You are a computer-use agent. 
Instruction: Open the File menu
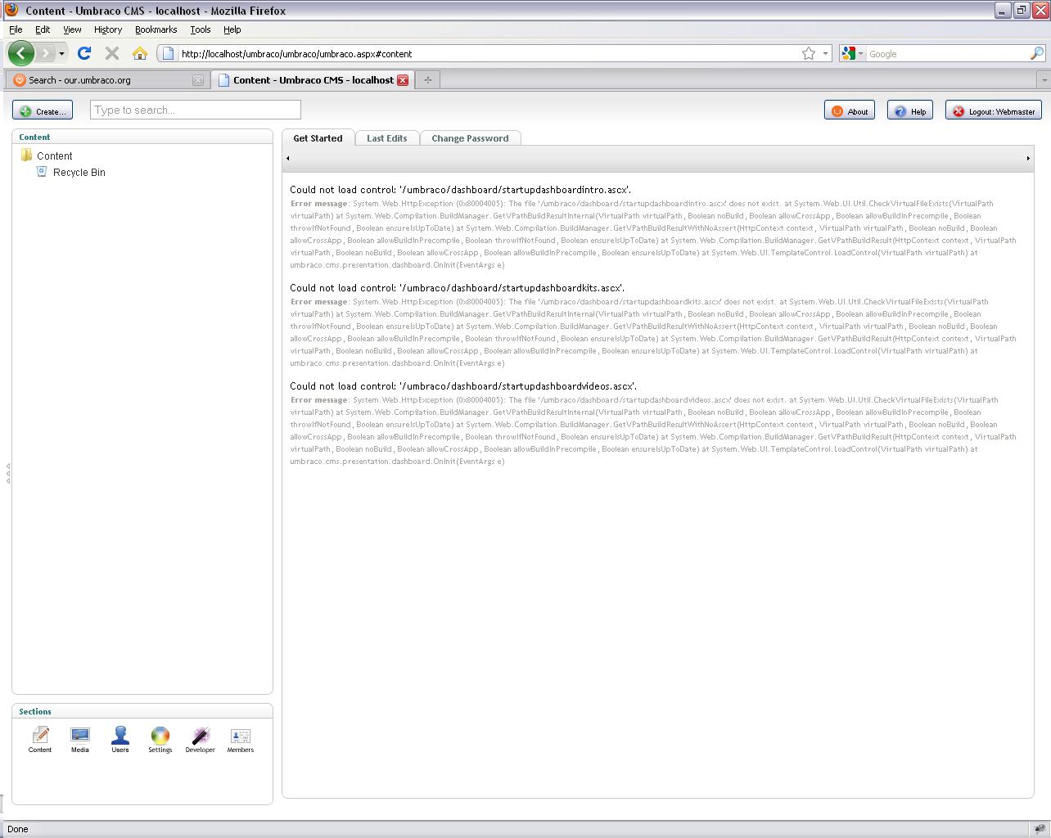[x=16, y=29]
